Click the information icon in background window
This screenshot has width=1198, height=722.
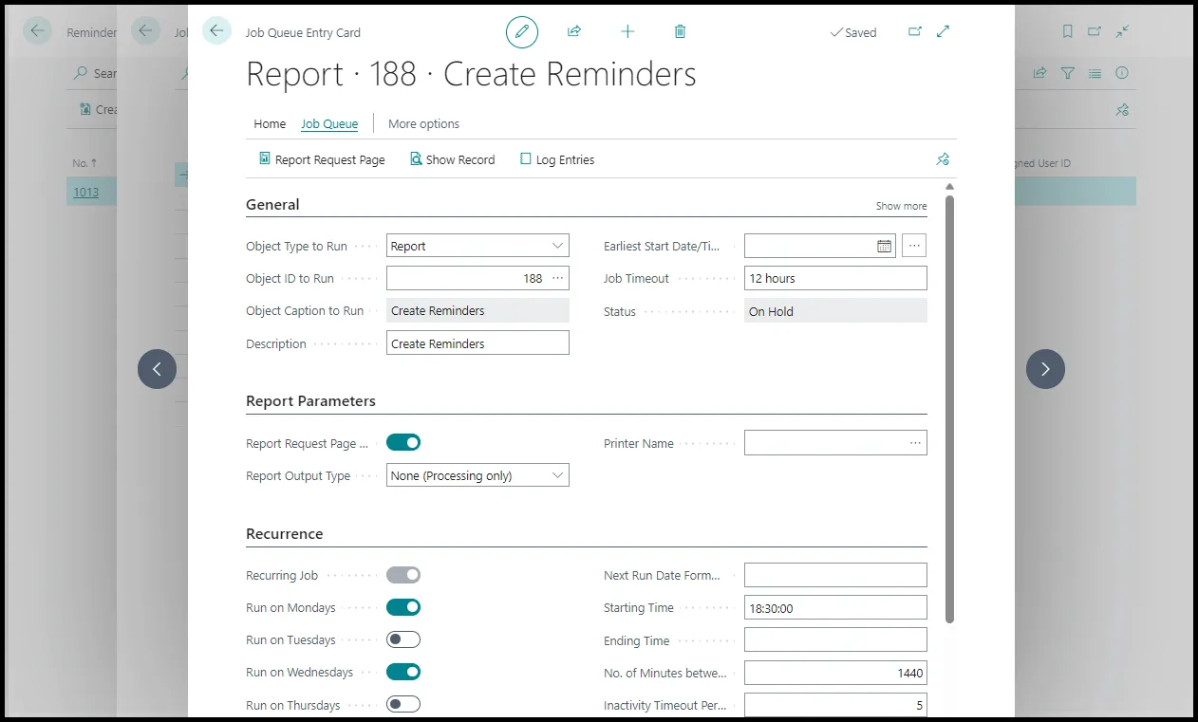pos(1122,73)
